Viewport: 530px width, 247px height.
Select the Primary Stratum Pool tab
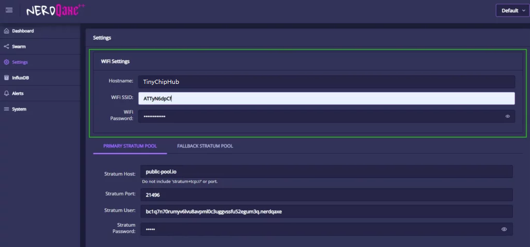point(130,146)
